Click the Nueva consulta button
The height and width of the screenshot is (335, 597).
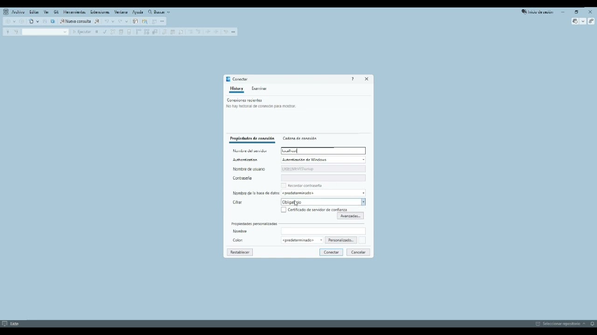tap(76, 21)
